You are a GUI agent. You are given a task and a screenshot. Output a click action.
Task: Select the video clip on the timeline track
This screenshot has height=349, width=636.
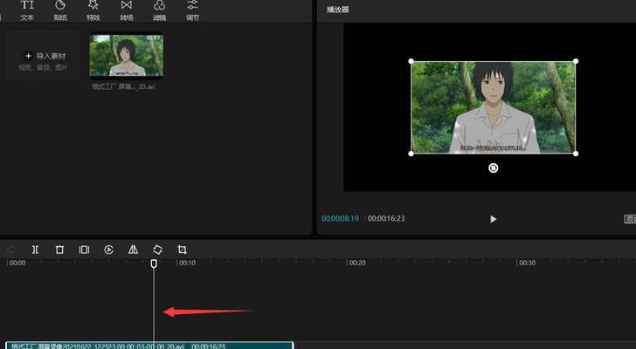pos(149,346)
